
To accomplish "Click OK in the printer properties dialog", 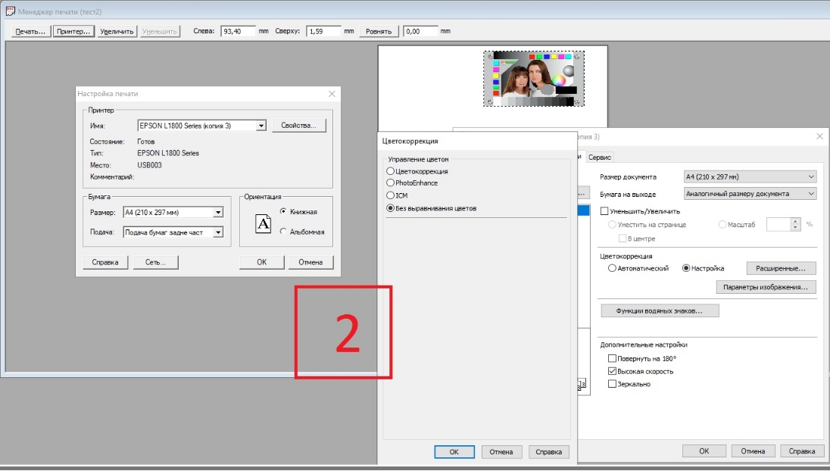I will coord(704,451).
